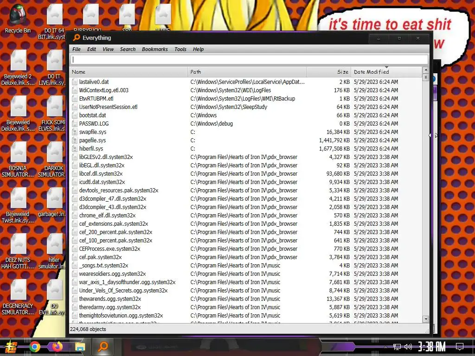Open the Tools menu
The width and height of the screenshot is (475, 356).
(x=180, y=49)
